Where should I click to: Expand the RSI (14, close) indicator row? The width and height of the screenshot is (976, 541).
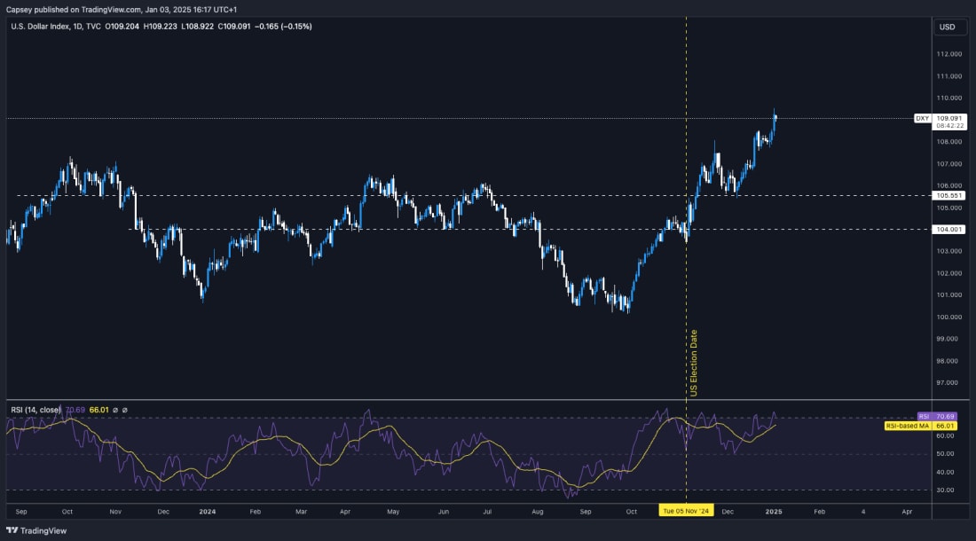click(35, 410)
